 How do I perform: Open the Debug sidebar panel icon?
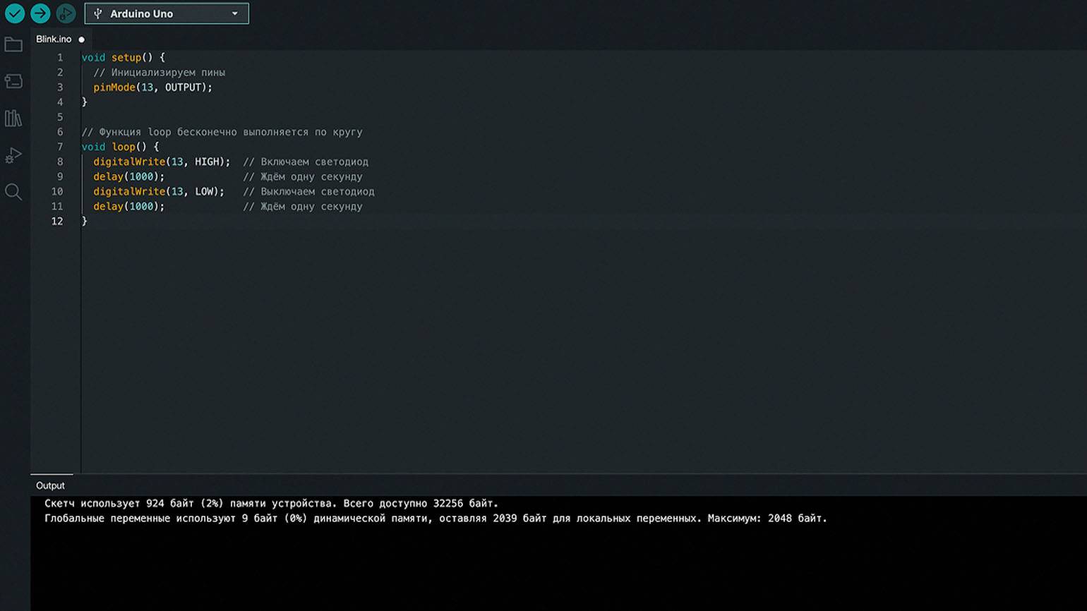[x=13, y=155]
